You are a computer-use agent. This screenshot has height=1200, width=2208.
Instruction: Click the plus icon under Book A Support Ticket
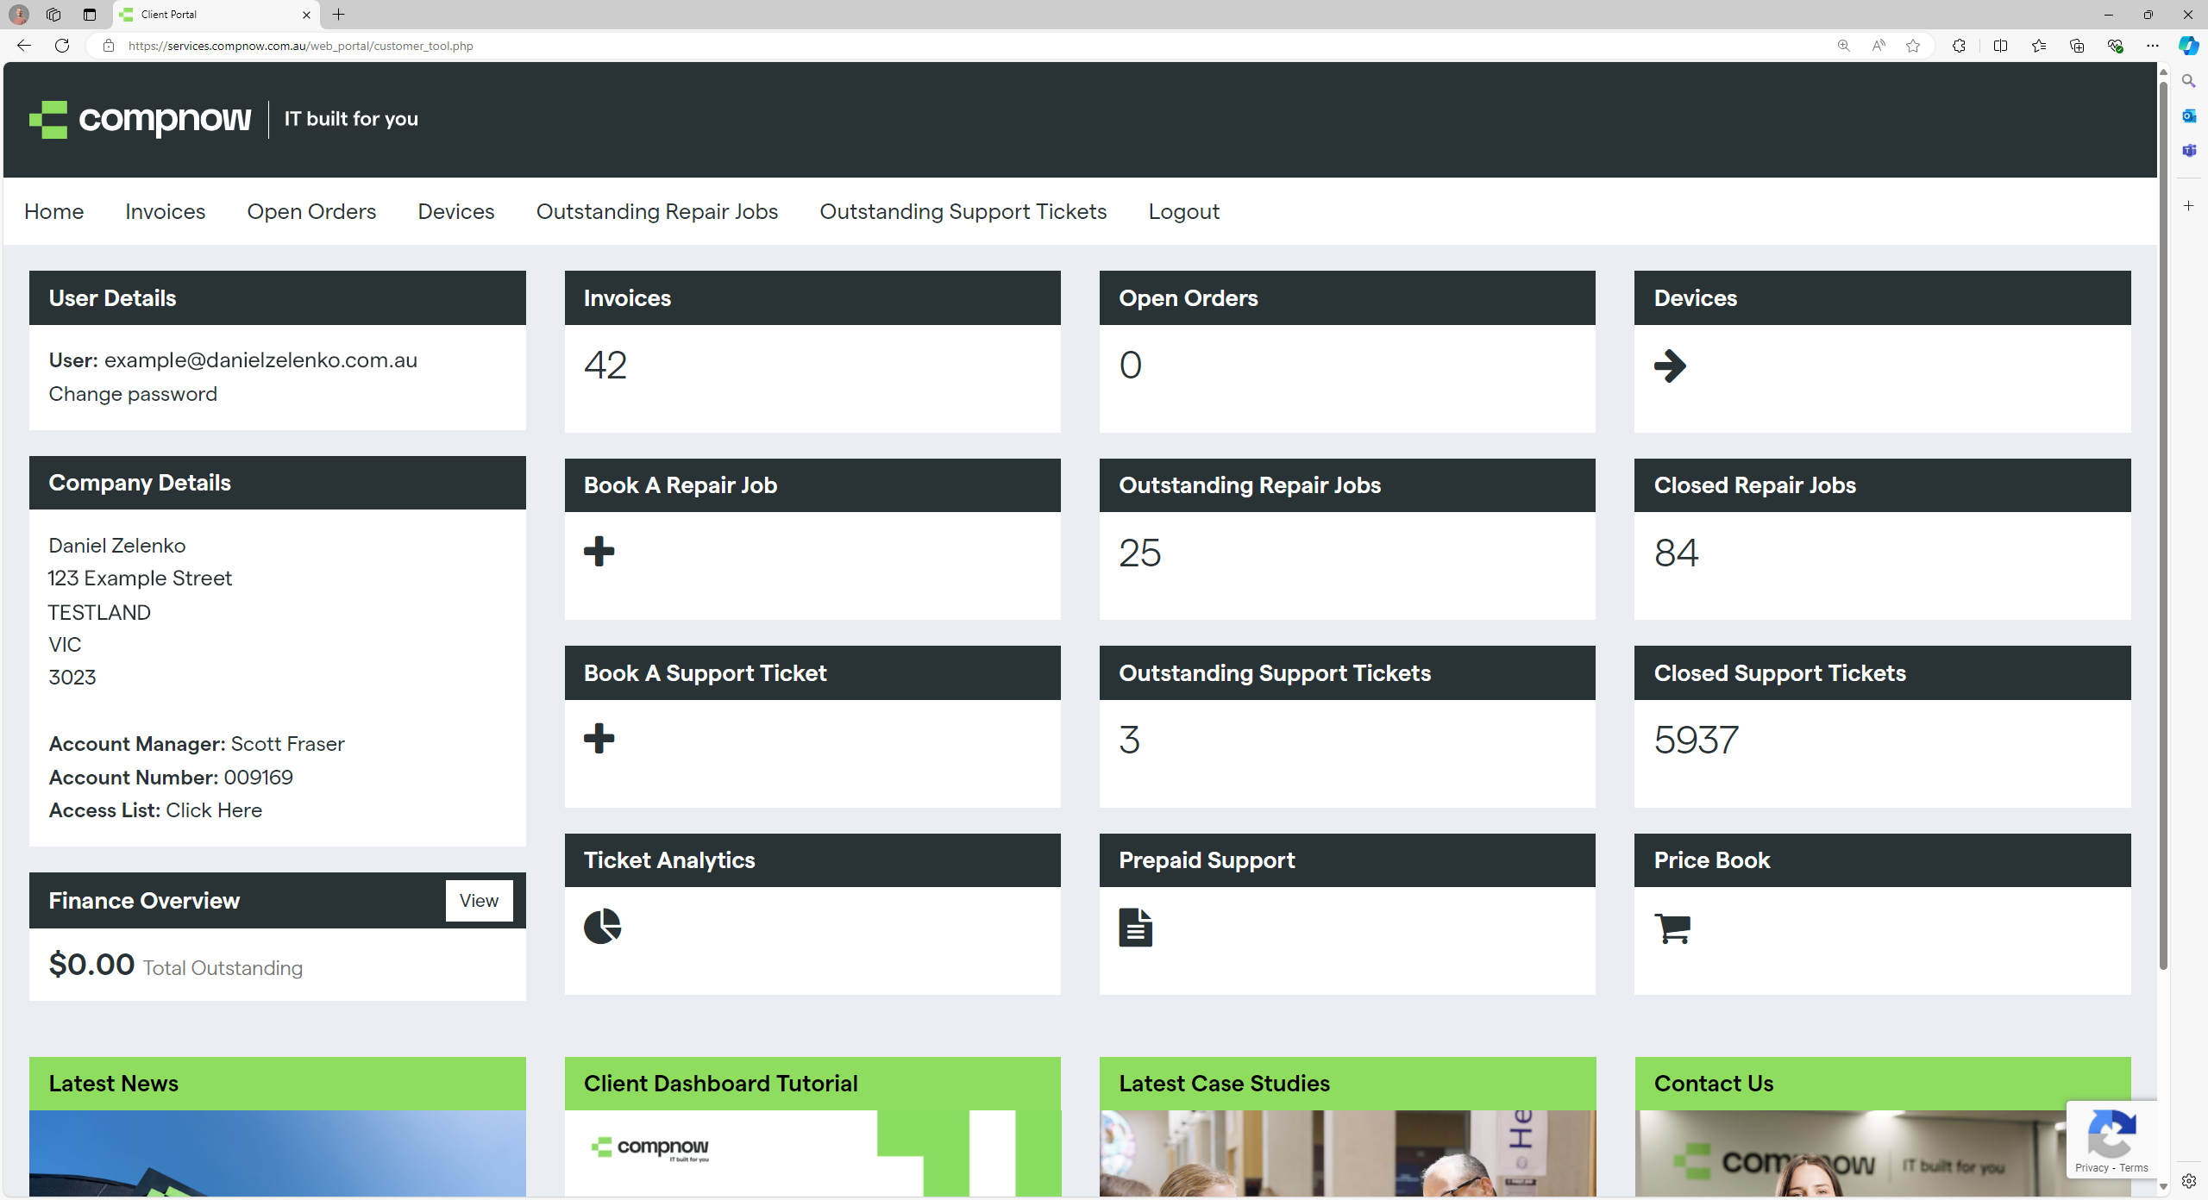coord(599,738)
